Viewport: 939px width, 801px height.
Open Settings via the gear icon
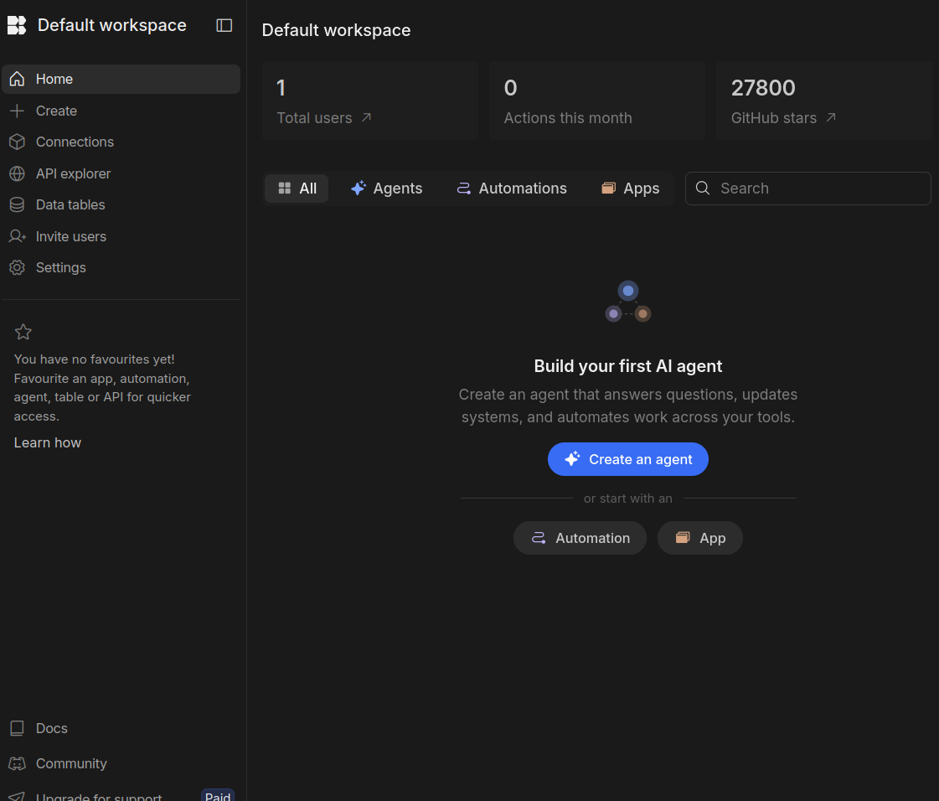click(x=17, y=267)
